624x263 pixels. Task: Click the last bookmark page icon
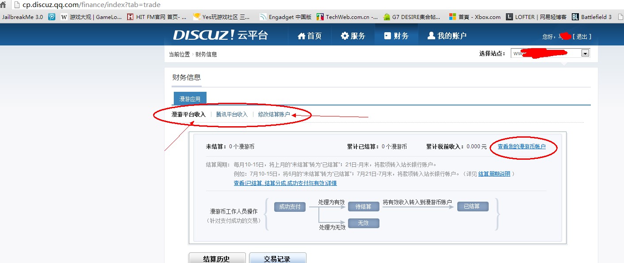[x=620, y=17]
